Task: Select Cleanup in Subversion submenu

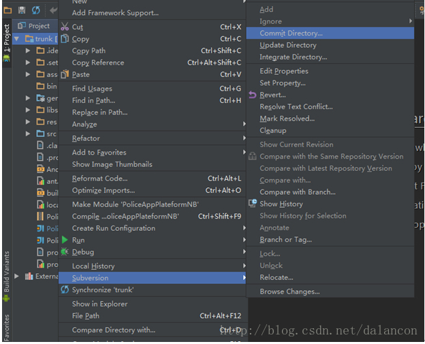Action: (330, 130)
